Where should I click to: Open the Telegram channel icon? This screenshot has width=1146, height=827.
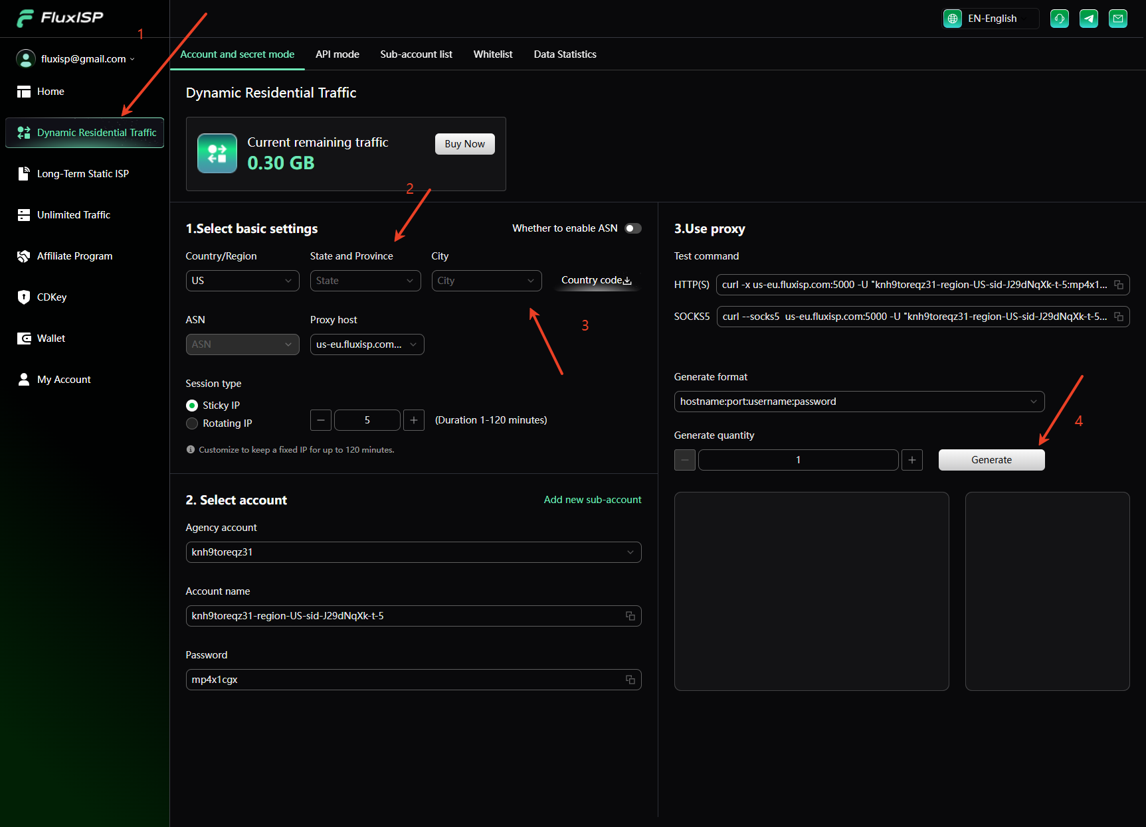coord(1089,19)
